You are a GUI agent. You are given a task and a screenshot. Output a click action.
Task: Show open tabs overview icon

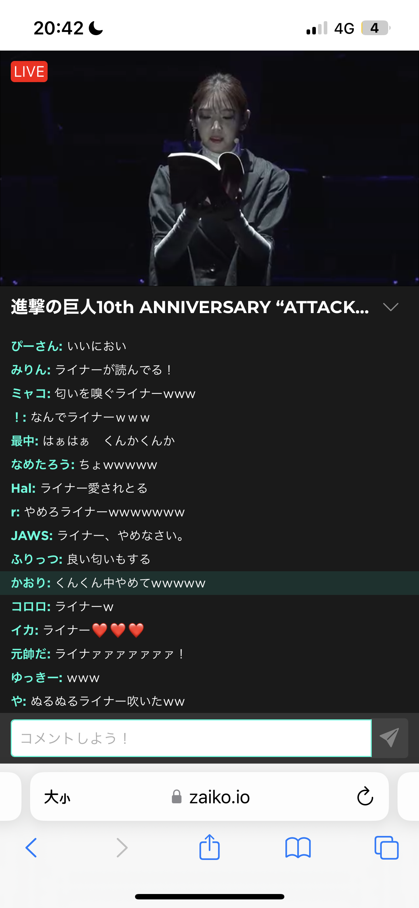386,848
